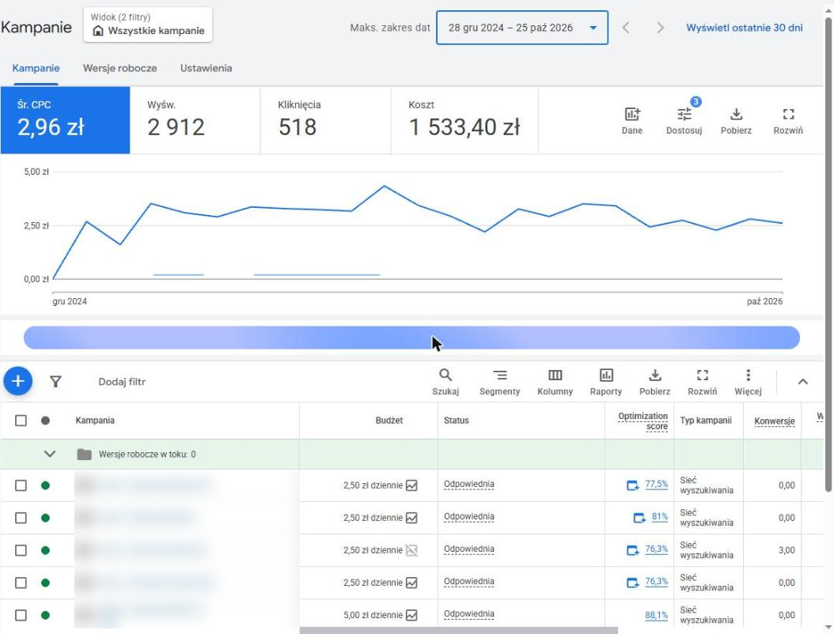This screenshot has height=634, width=834.
Task: Click the funnel filter icon
Action: click(x=55, y=382)
